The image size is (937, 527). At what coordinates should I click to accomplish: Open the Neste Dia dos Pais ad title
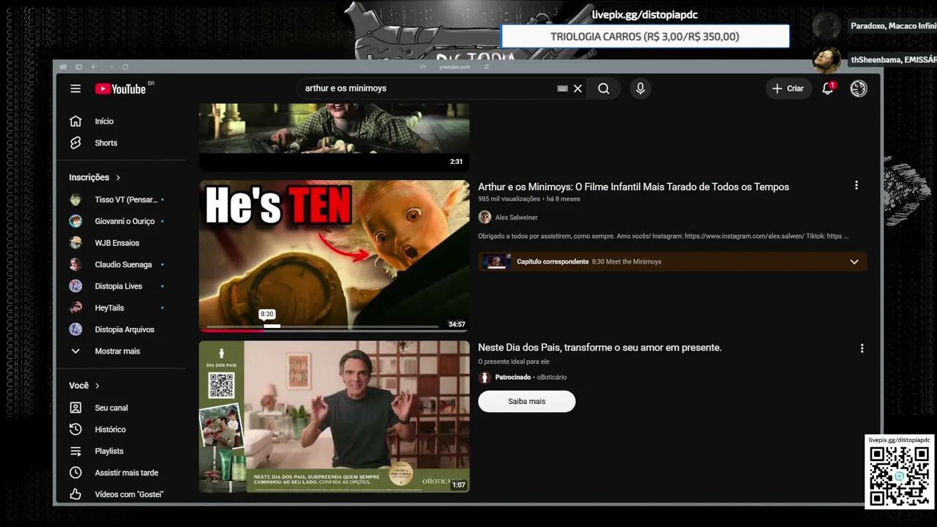pyautogui.click(x=600, y=348)
